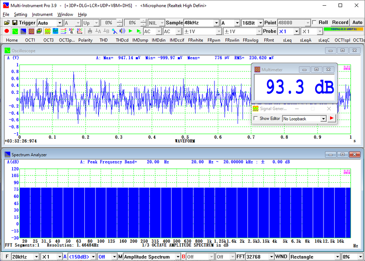Open the 48kHz sample rate dropdown
365x261 pixels.
tap(216, 23)
